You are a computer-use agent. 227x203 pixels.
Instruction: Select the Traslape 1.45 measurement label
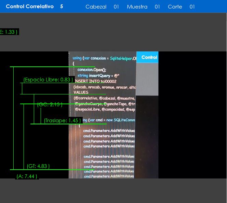click(62, 121)
